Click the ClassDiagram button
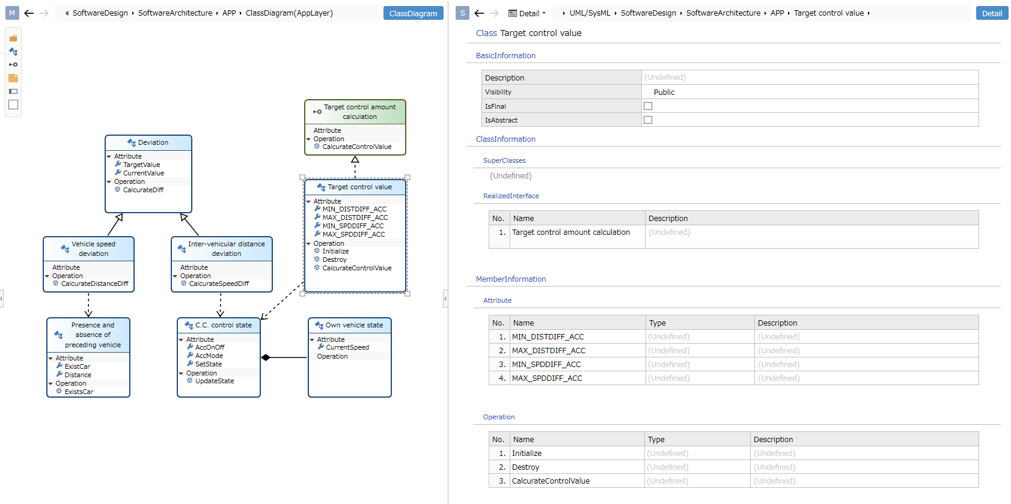The height and width of the screenshot is (504, 1011). [x=414, y=13]
